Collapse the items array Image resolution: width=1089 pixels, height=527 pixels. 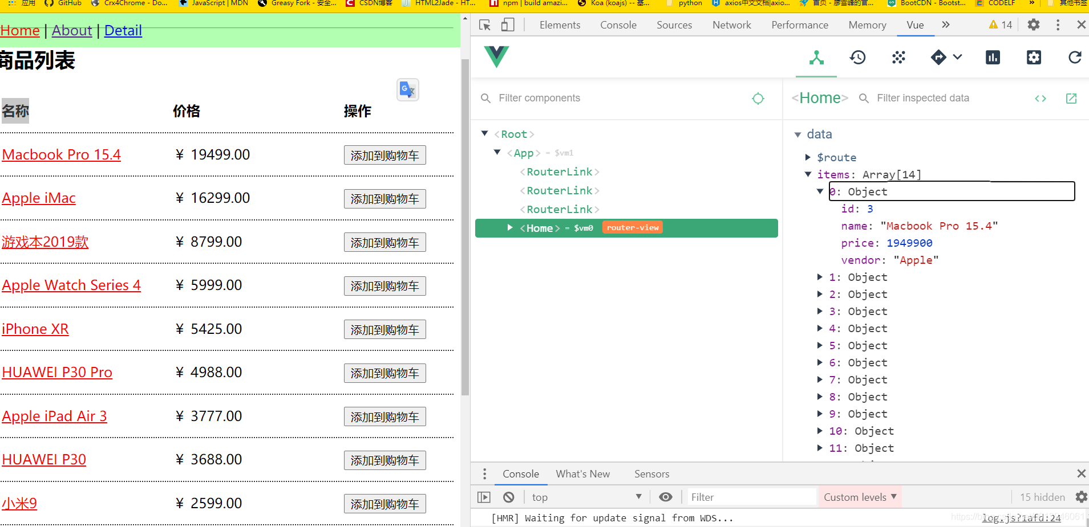pos(808,174)
